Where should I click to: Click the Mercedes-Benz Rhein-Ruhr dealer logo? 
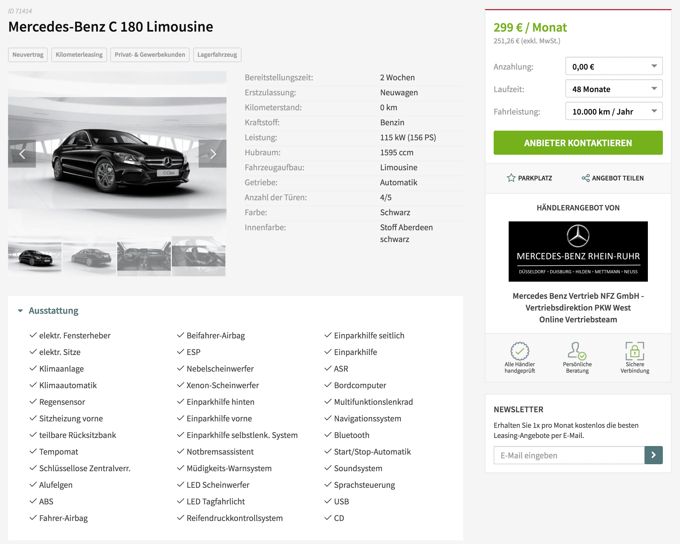click(578, 251)
